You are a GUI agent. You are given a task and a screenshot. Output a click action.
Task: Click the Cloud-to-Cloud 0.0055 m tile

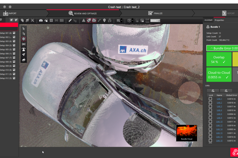tap(219, 75)
